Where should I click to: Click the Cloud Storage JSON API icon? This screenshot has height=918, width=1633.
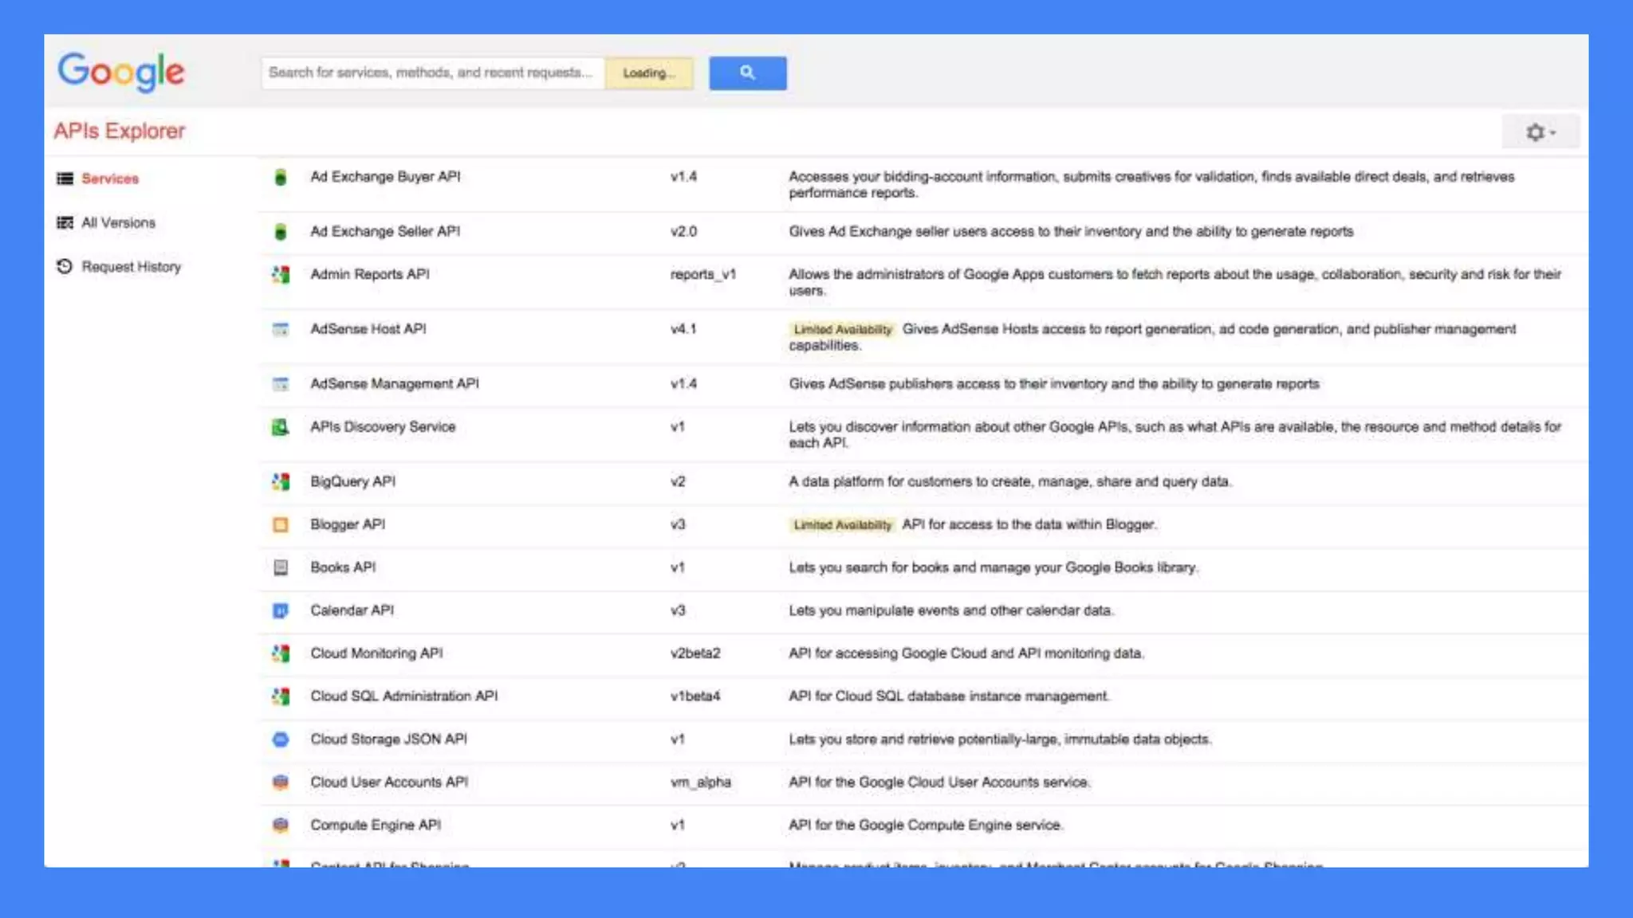pyautogui.click(x=280, y=739)
